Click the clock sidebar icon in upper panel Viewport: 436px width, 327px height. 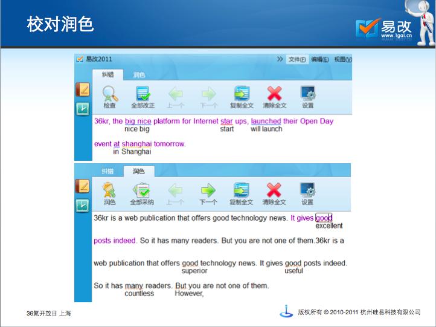(x=83, y=109)
